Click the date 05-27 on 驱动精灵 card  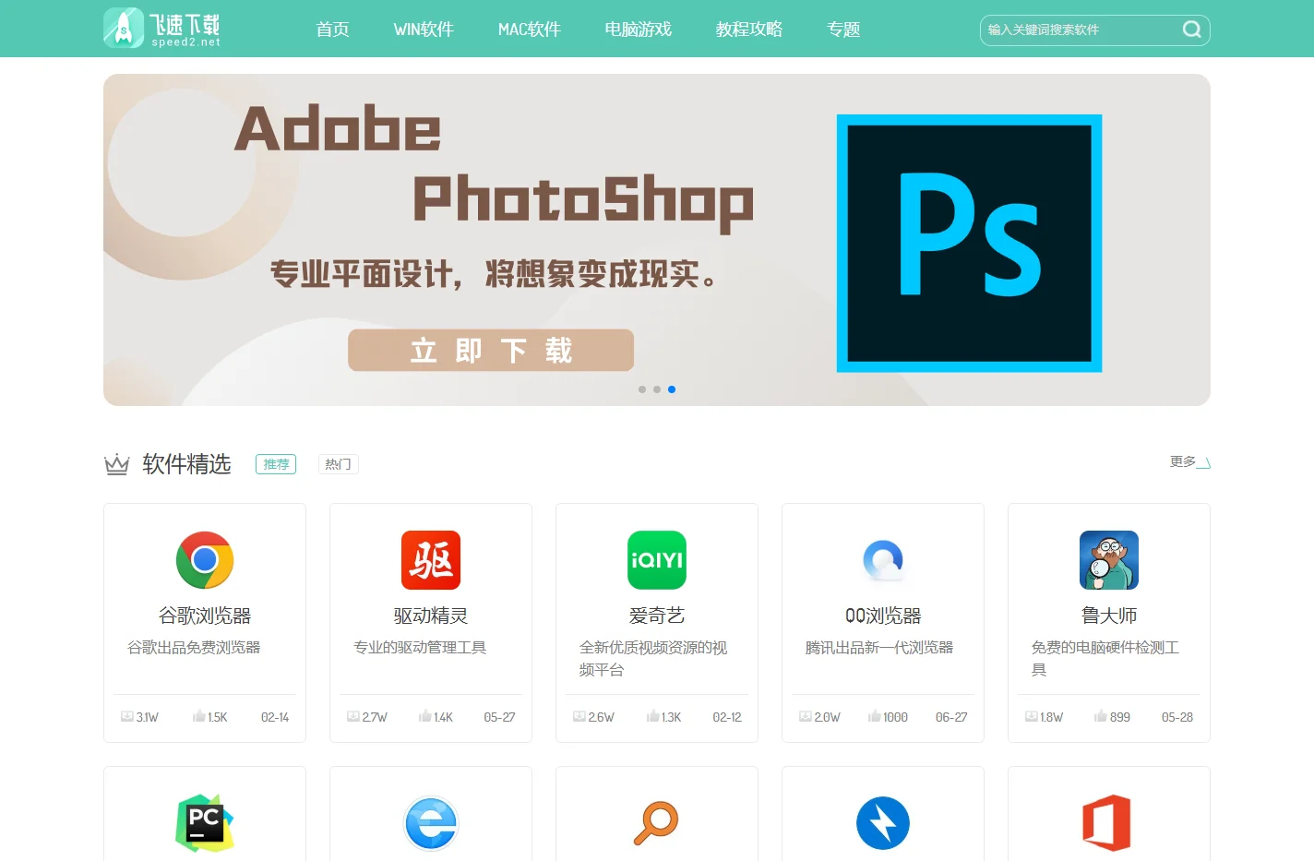tap(500, 717)
